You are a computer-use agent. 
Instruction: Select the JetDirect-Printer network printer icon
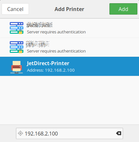tap(17, 67)
